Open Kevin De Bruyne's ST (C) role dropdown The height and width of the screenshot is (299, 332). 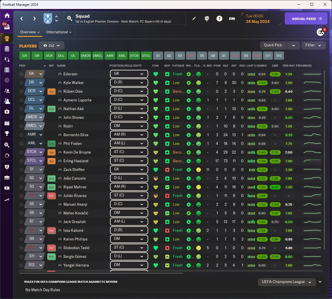(129, 152)
